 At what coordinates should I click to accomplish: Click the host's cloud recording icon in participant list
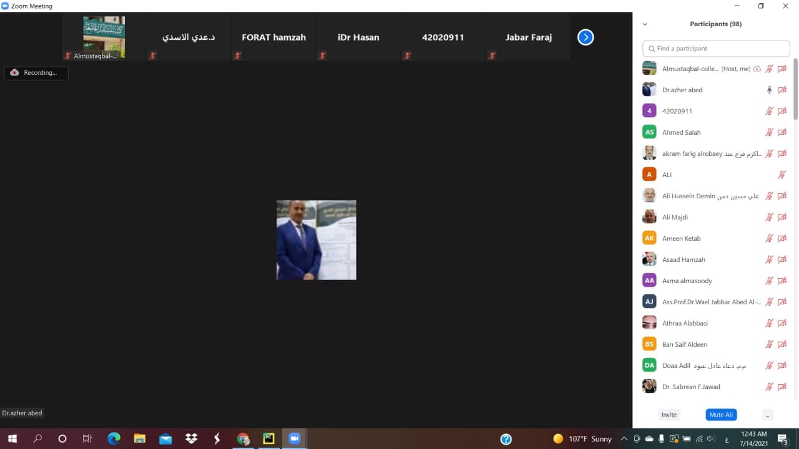(x=757, y=69)
